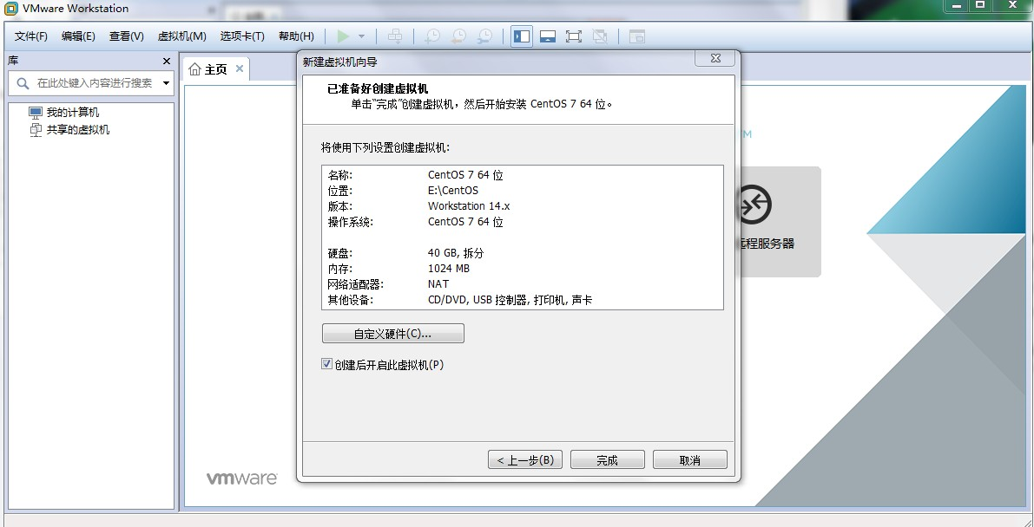Open the 编辑(E) menu
Viewport: 1034px width, 527px height.
78,36
